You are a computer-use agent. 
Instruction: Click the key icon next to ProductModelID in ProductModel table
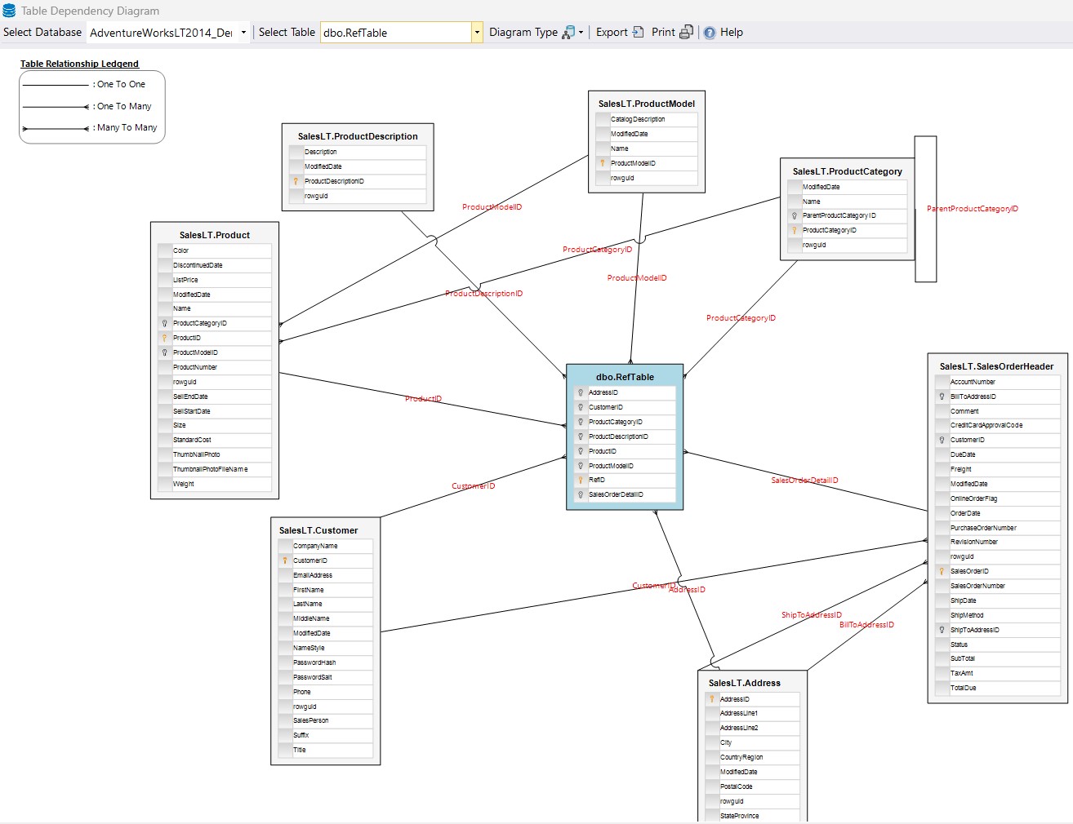point(603,163)
